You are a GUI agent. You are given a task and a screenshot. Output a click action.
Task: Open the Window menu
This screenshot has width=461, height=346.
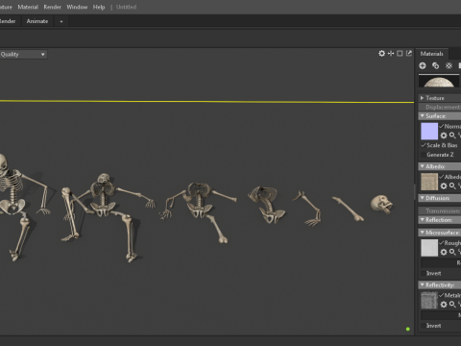click(77, 7)
